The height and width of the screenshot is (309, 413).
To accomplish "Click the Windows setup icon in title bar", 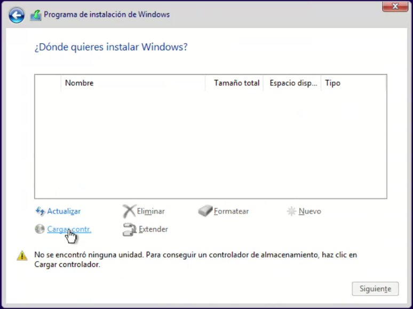I will click(36, 15).
